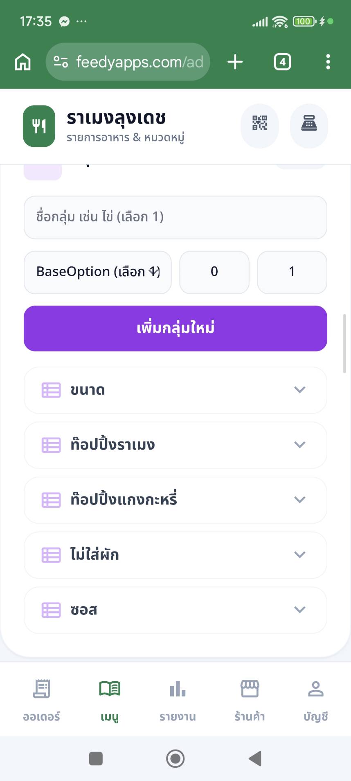351x781 pixels.
Task: Open new browser tab plus icon
Action: 235,62
